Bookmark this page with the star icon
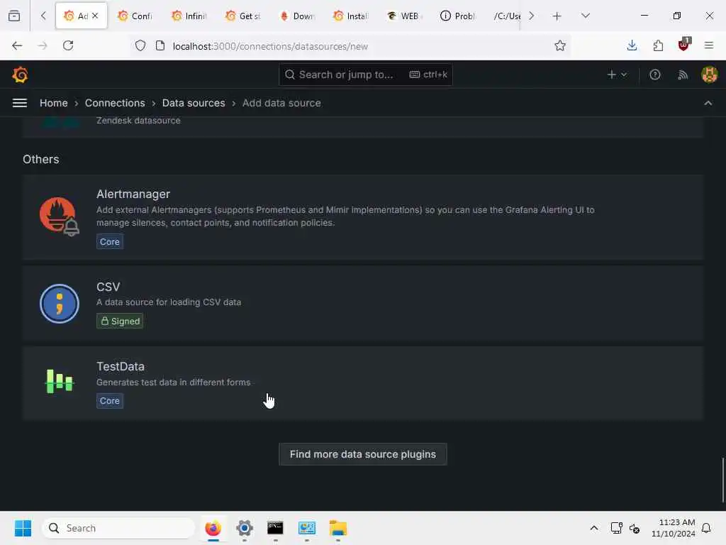 click(x=560, y=45)
